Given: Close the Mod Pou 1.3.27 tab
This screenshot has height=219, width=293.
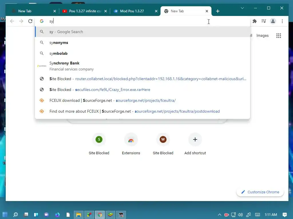Looking at the screenshot, I should tap(156, 11).
